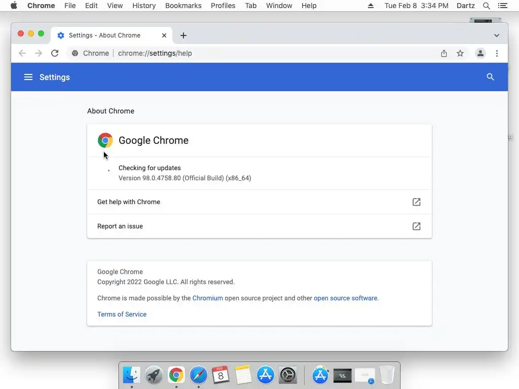Open a new tab

[183, 35]
